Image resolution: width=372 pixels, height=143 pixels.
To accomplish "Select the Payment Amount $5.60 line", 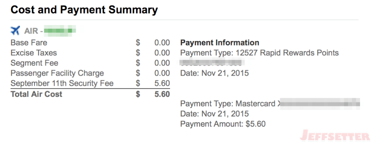I will pyautogui.click(x=223, y=124).
